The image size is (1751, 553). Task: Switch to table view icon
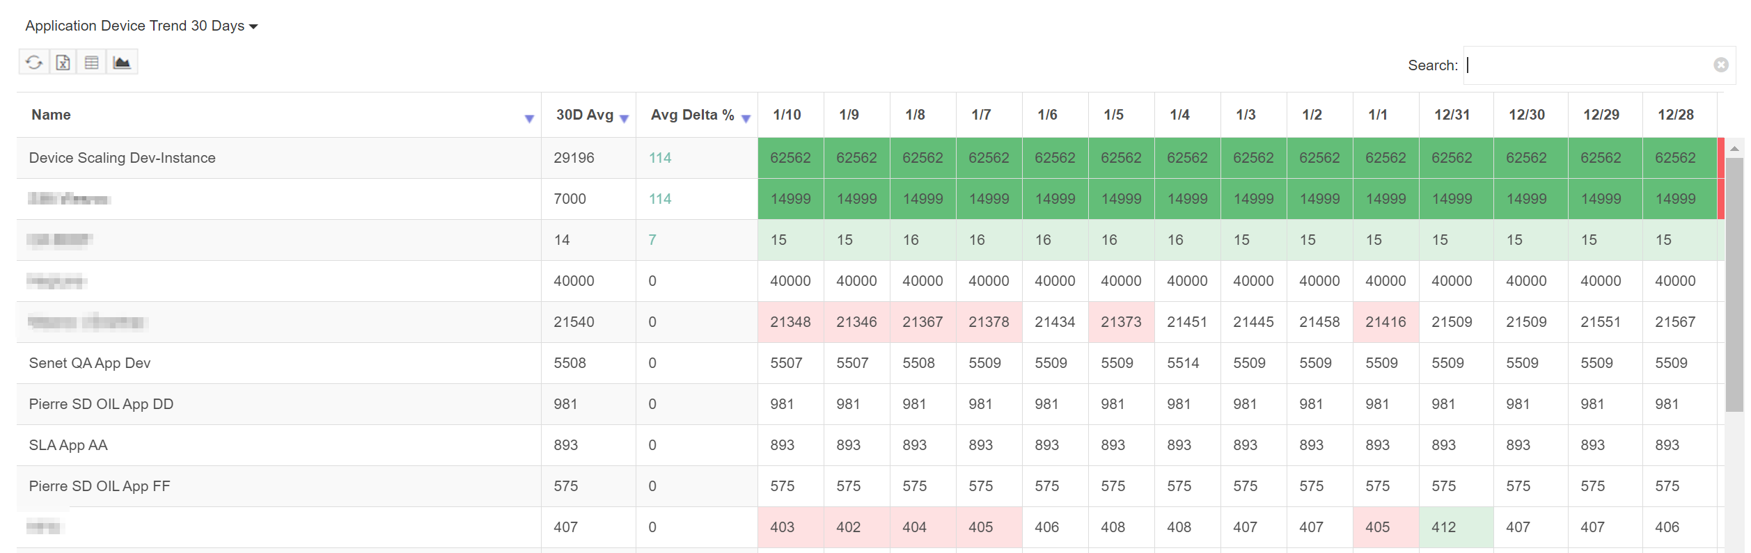(x=92, y=63)
